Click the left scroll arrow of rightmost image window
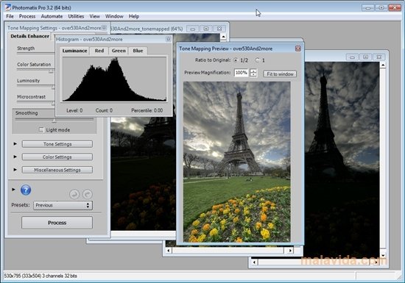Image resolution: width=405 pixels, height=283 pixels. [255, 262]
